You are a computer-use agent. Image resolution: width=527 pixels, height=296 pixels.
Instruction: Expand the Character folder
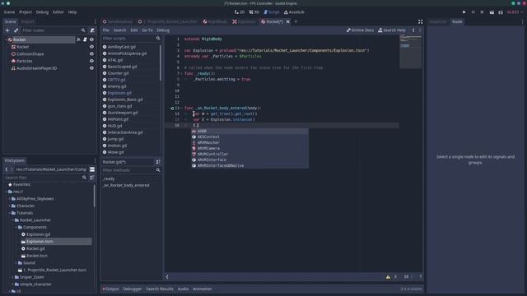point(9,206)
